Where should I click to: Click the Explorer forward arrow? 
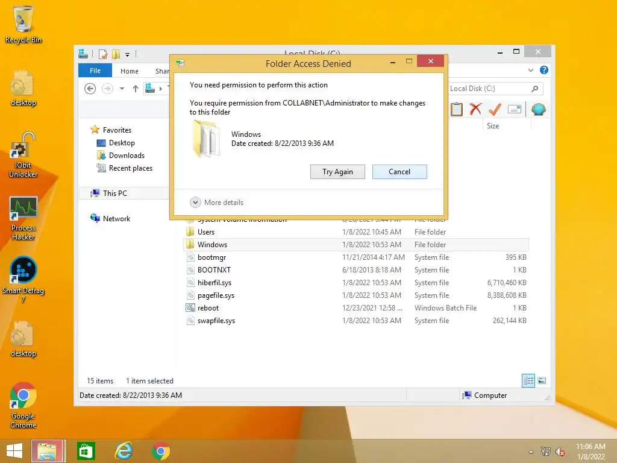click(107, 89)
